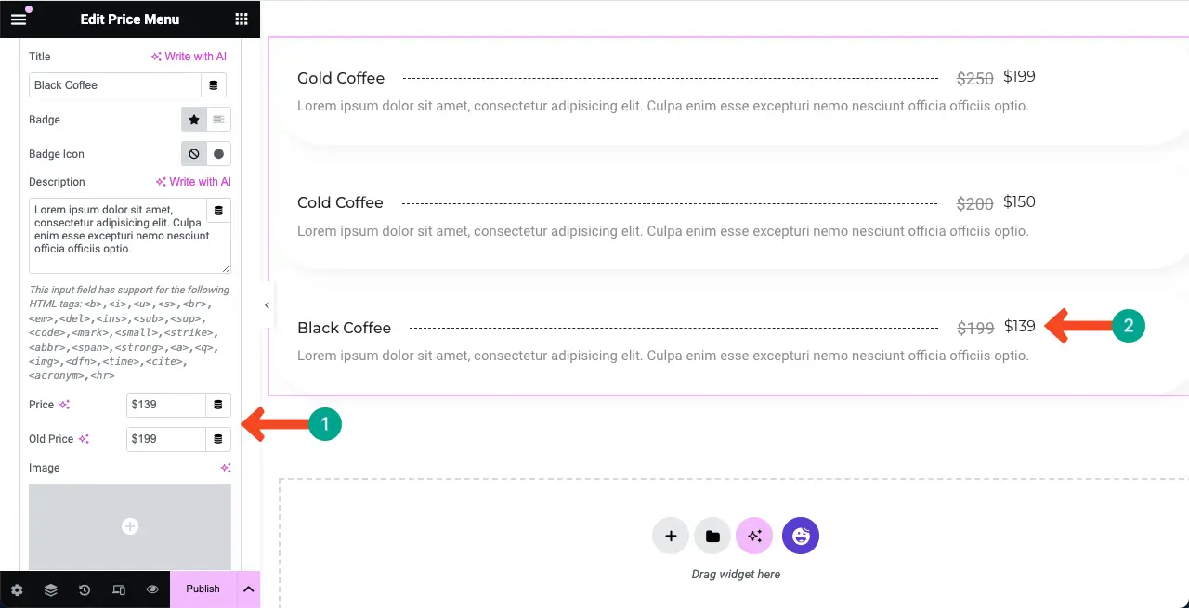Image resolution: width=1189 pixels, height=608 pixels.
Task: Click the AI sparkle next to Price
Action: (65, 405)
